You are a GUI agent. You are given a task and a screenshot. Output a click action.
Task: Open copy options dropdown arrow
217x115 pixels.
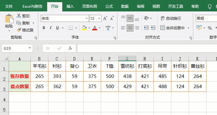point(33,23)
